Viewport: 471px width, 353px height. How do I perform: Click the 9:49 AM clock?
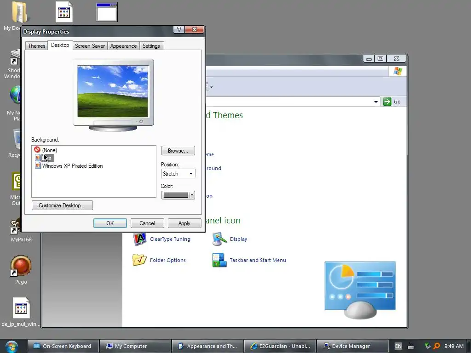(454, 346)
